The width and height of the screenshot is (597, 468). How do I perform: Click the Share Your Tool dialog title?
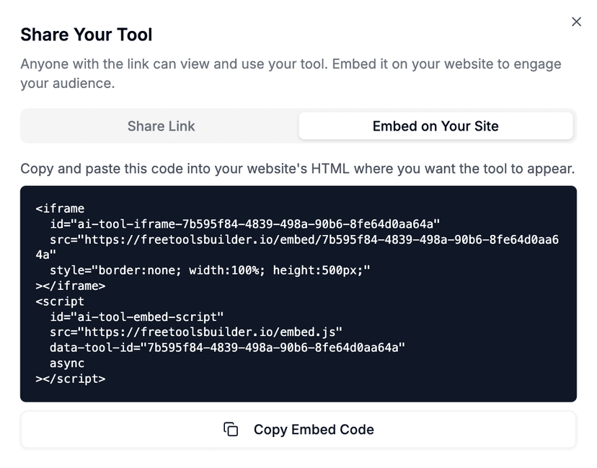click(86, 35)
